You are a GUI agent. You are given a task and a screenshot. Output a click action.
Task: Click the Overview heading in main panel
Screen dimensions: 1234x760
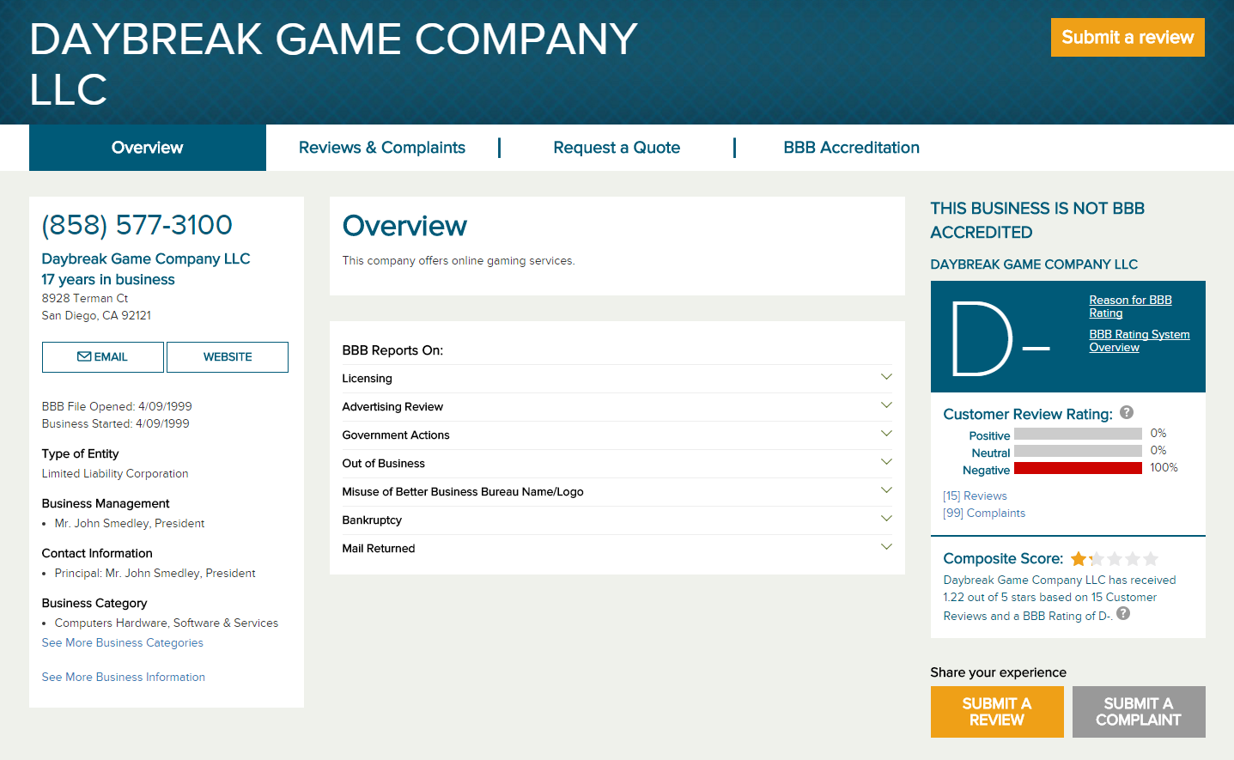[x=404, y=226]
